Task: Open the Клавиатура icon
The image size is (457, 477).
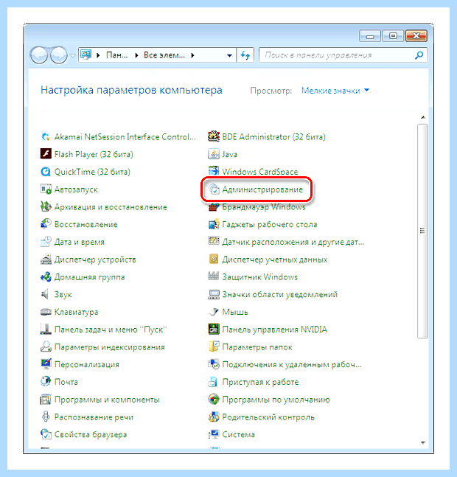Action: [x=46, y=312]
